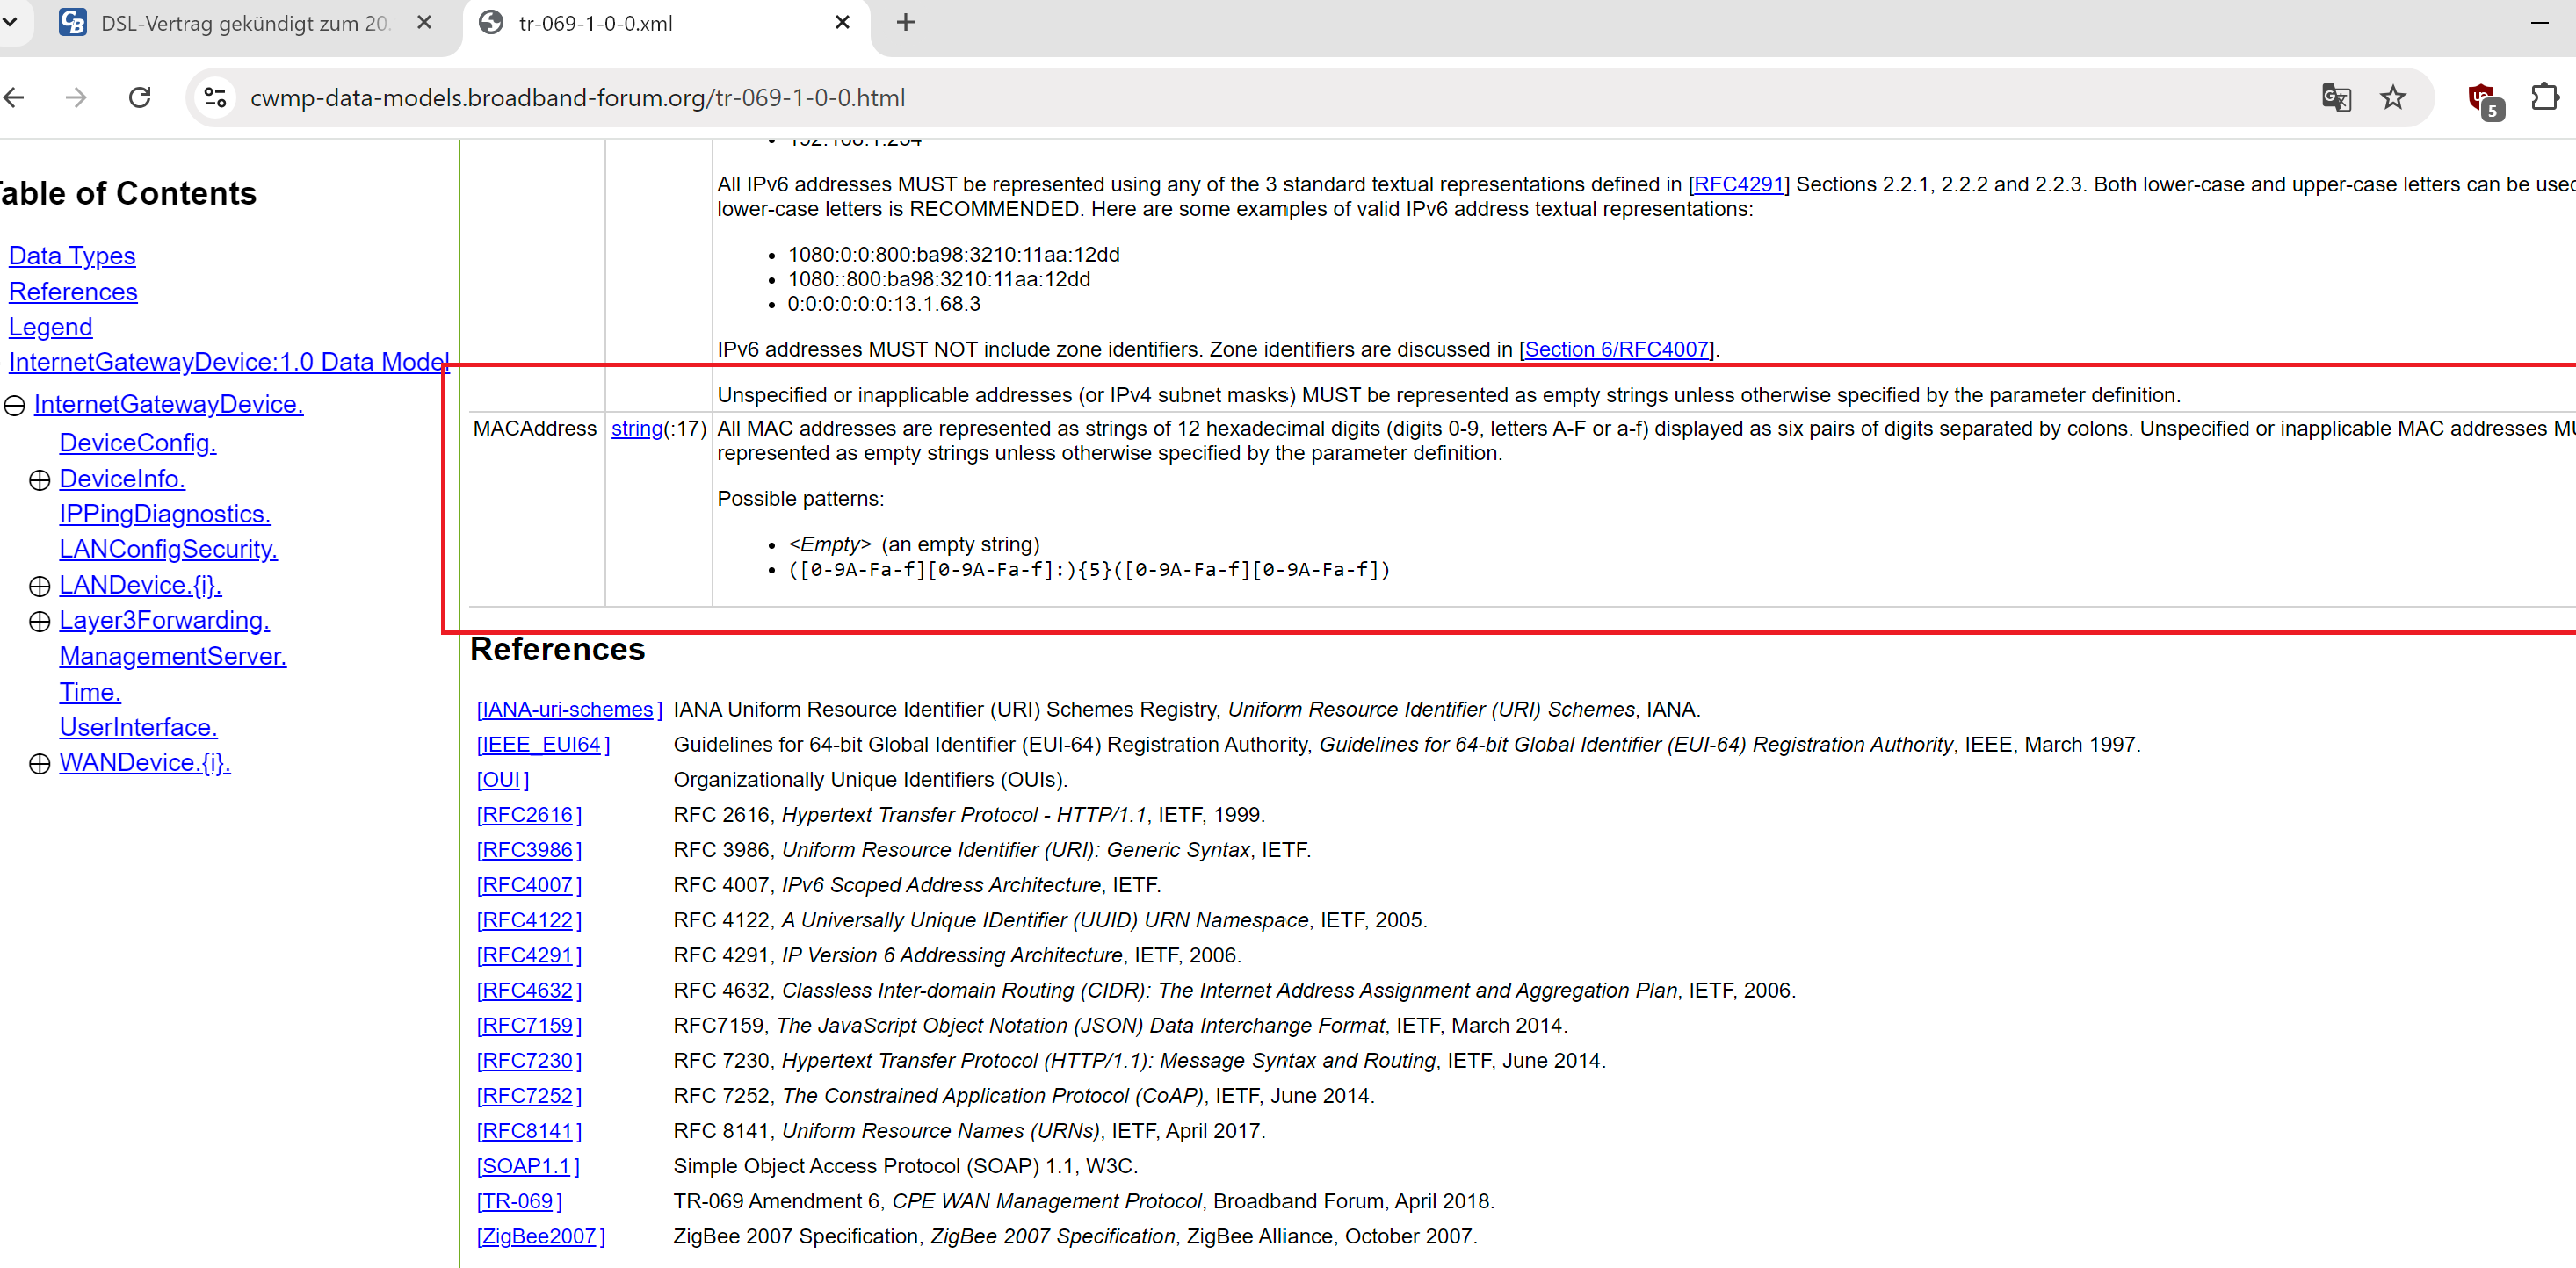Open the ManagementServer. contents link
The height and width of the screenshot is (1268, 2576).
point(172,657)
